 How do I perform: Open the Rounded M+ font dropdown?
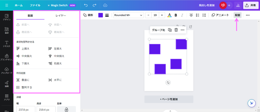click(128, 15)
